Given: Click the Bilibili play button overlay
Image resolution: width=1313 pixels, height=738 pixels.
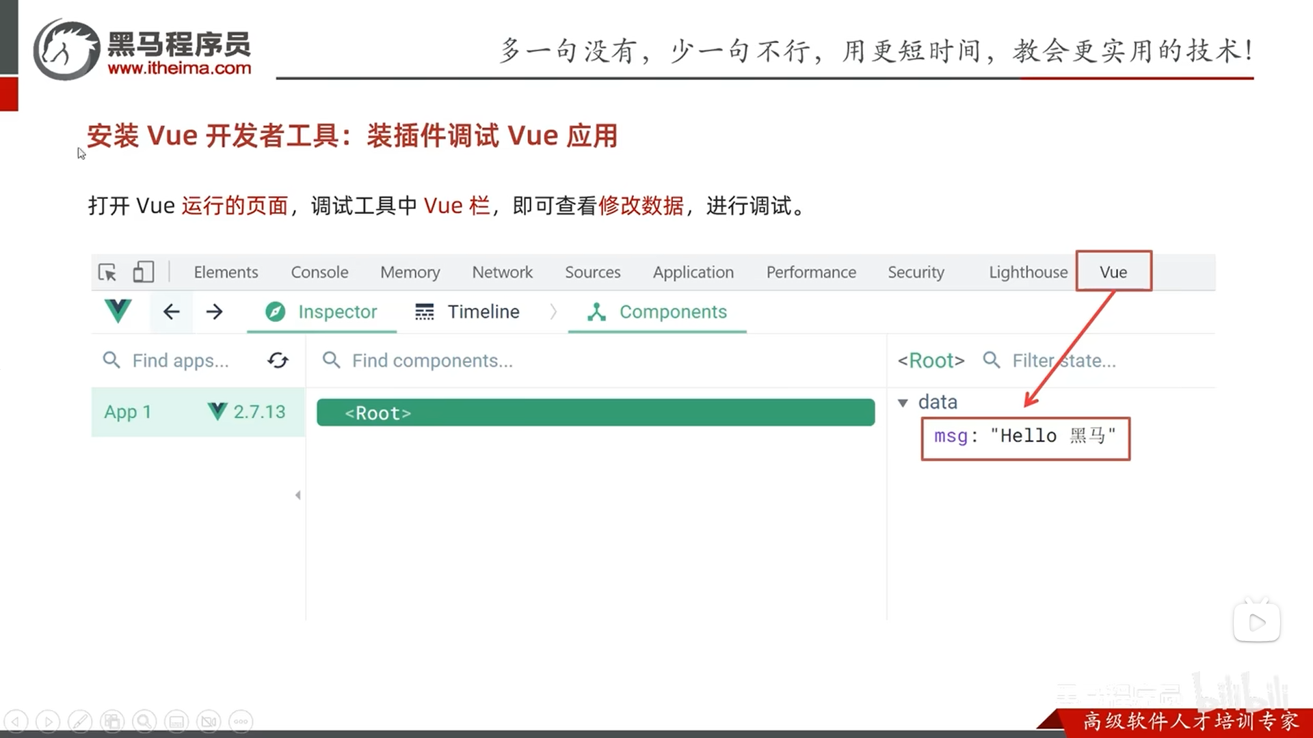Looking at the screenshot, I should (x=1256, y=622).
